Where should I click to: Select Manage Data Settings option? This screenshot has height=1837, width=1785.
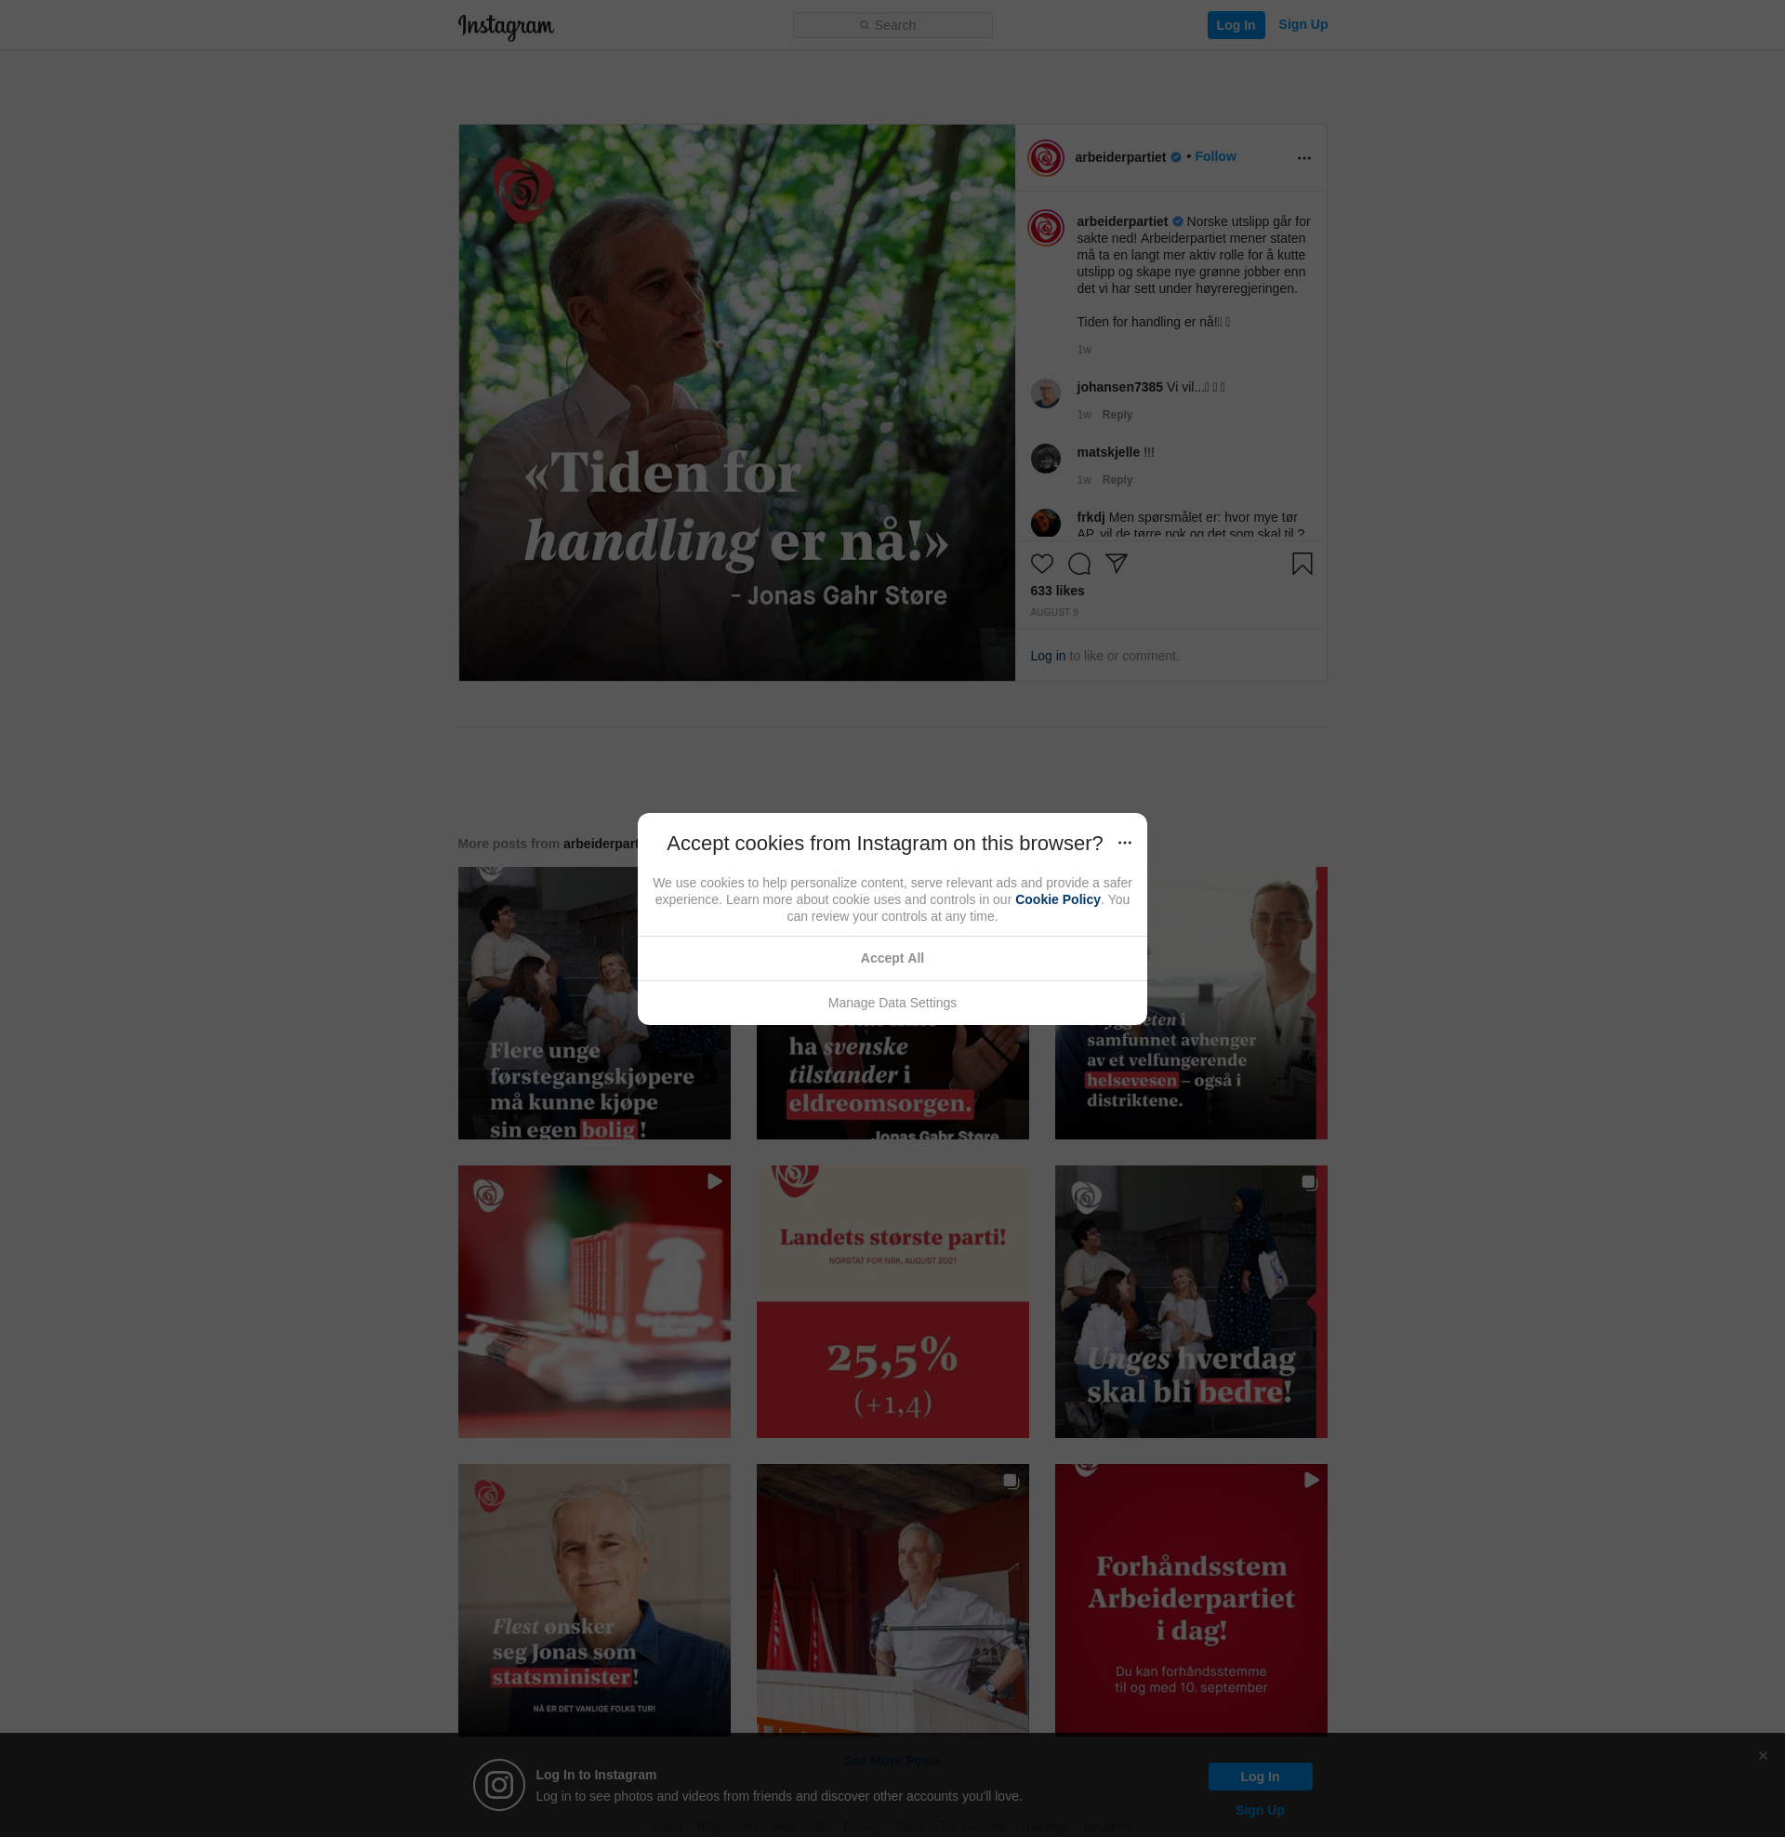[x=892, y=1003]
